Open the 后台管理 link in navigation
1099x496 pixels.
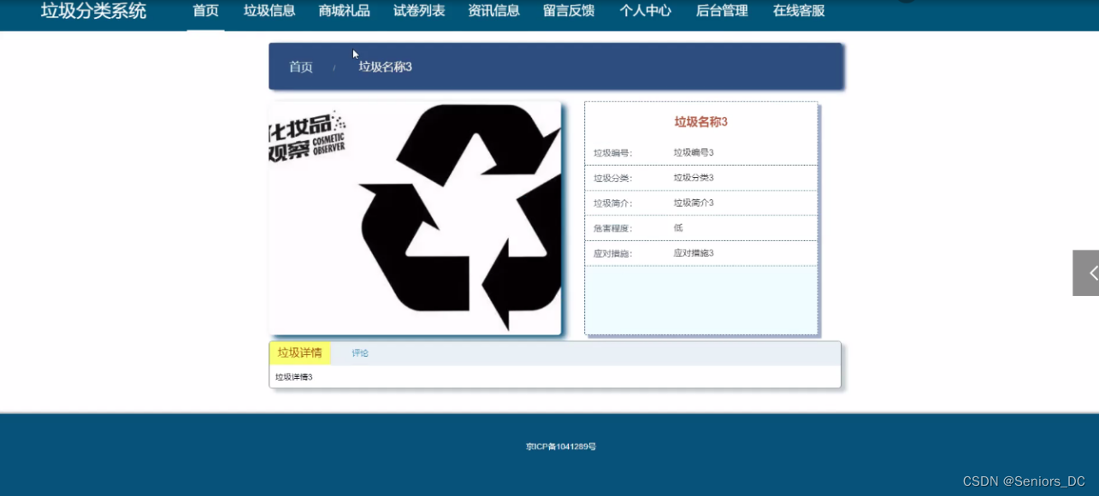coord(722,11)
